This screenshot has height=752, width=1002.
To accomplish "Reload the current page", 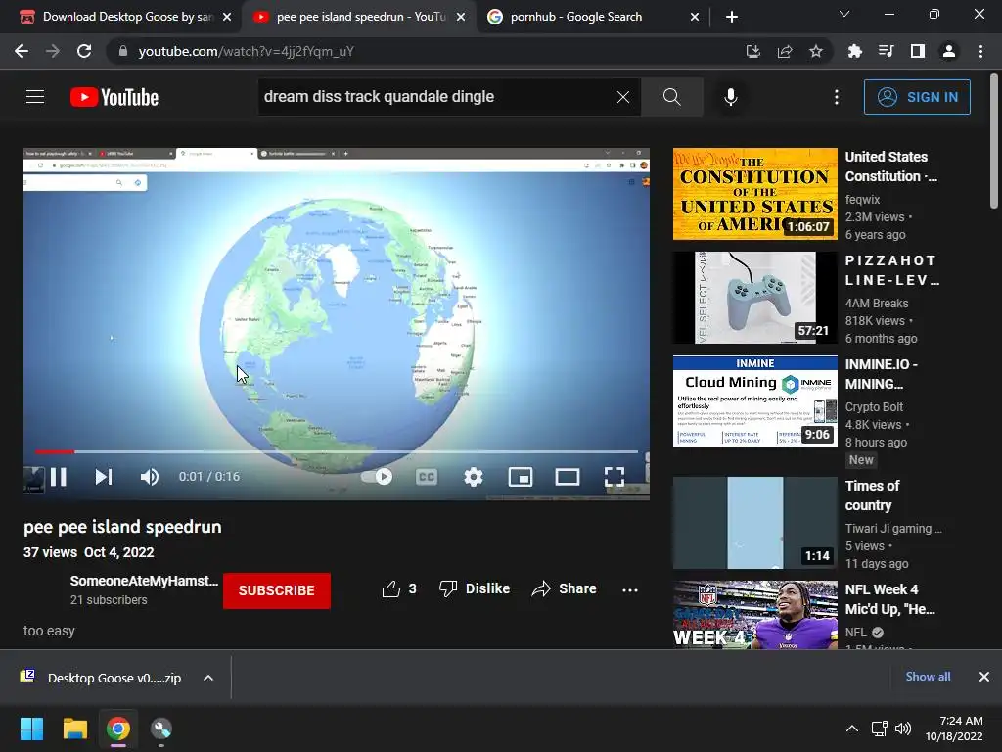I will (84, 51).
